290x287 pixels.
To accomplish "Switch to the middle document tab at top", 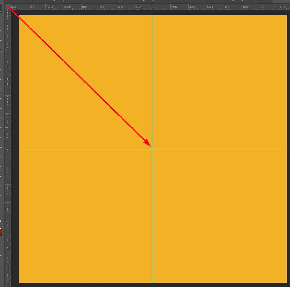I will (x=138, y=1).
